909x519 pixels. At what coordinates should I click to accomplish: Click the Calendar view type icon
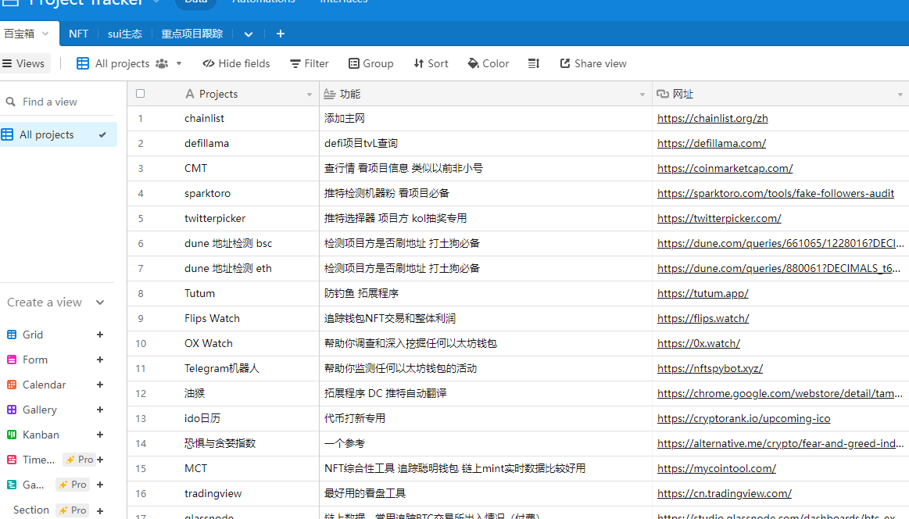pyautogui.click(x=12, y=385)
